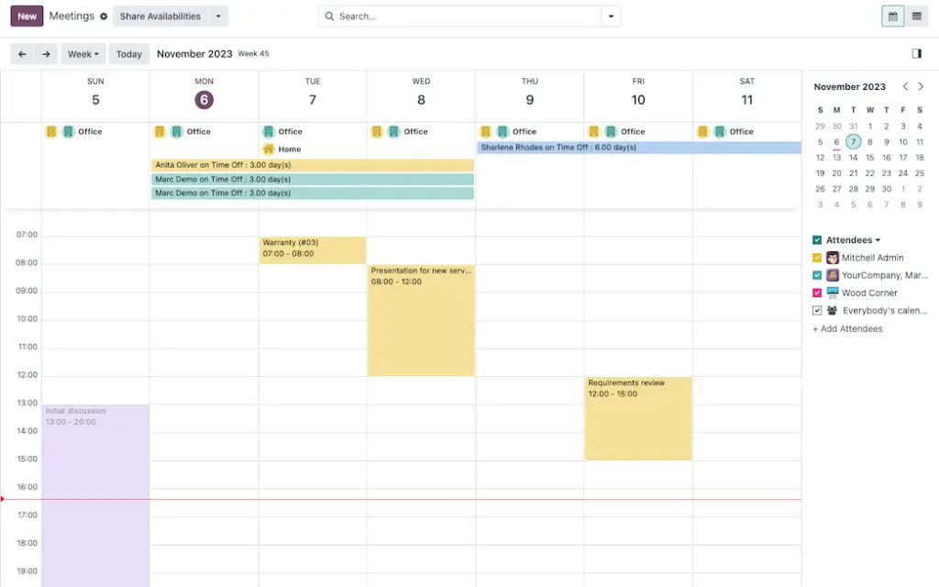Click the Add Attendees link
This screenshot has width=939, height=587.
[846, 328]
